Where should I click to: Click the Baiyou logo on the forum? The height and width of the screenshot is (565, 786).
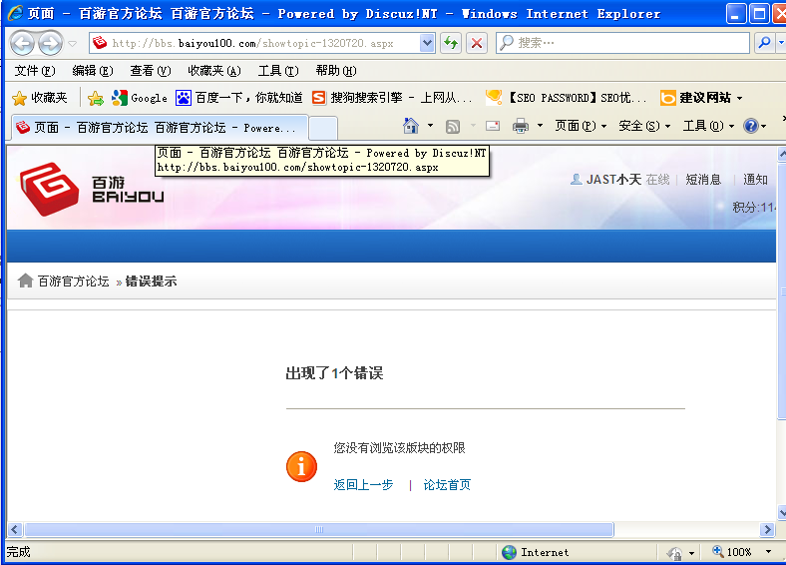tap(92, 186)
